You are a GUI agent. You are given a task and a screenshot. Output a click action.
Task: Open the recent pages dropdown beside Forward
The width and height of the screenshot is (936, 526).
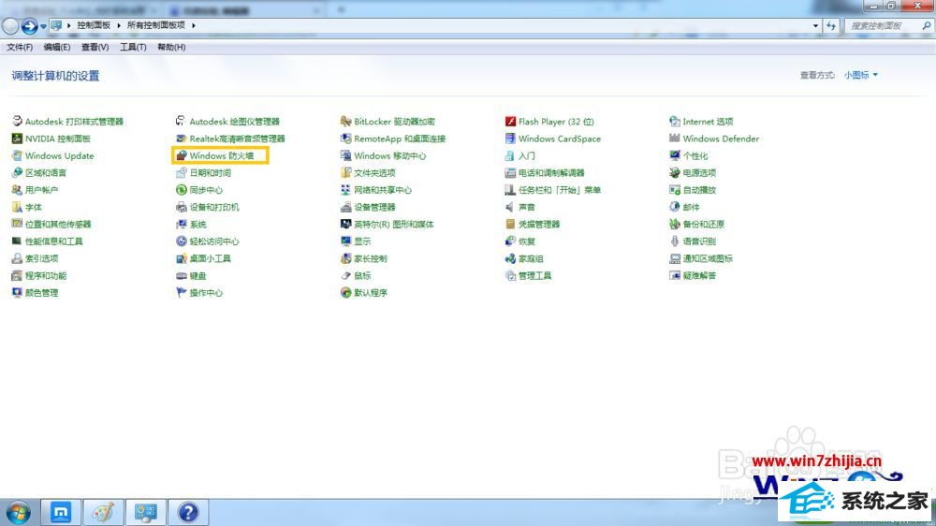(x=44, y=26)
